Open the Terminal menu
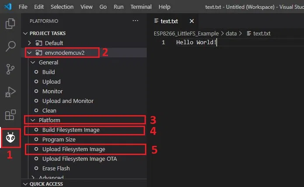The image size is (304, 187). pos(141,7)
